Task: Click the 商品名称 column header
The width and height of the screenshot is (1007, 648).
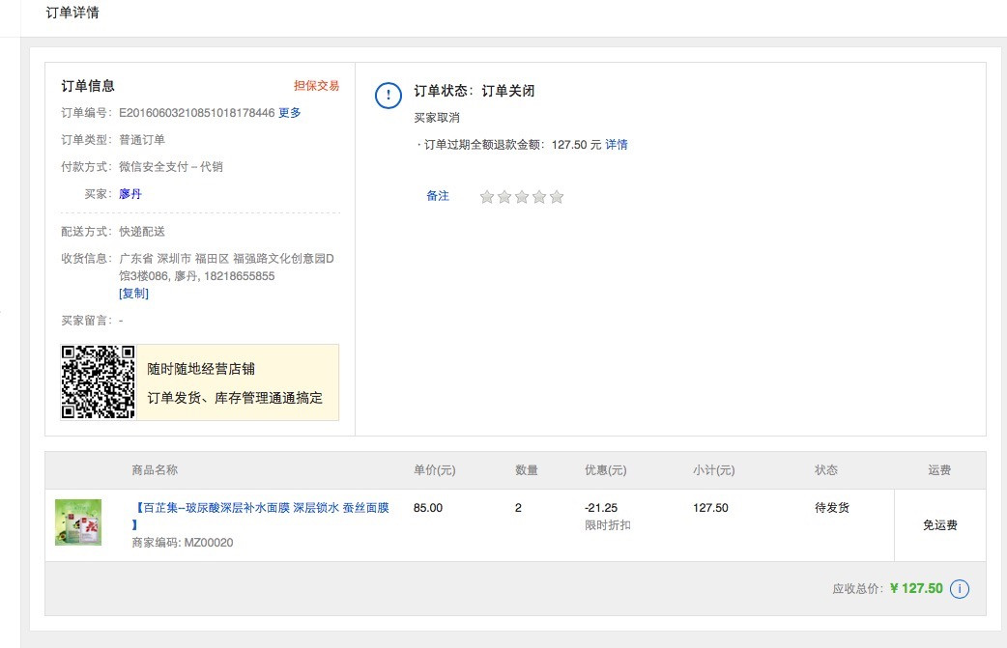Action: click(155, 470)
